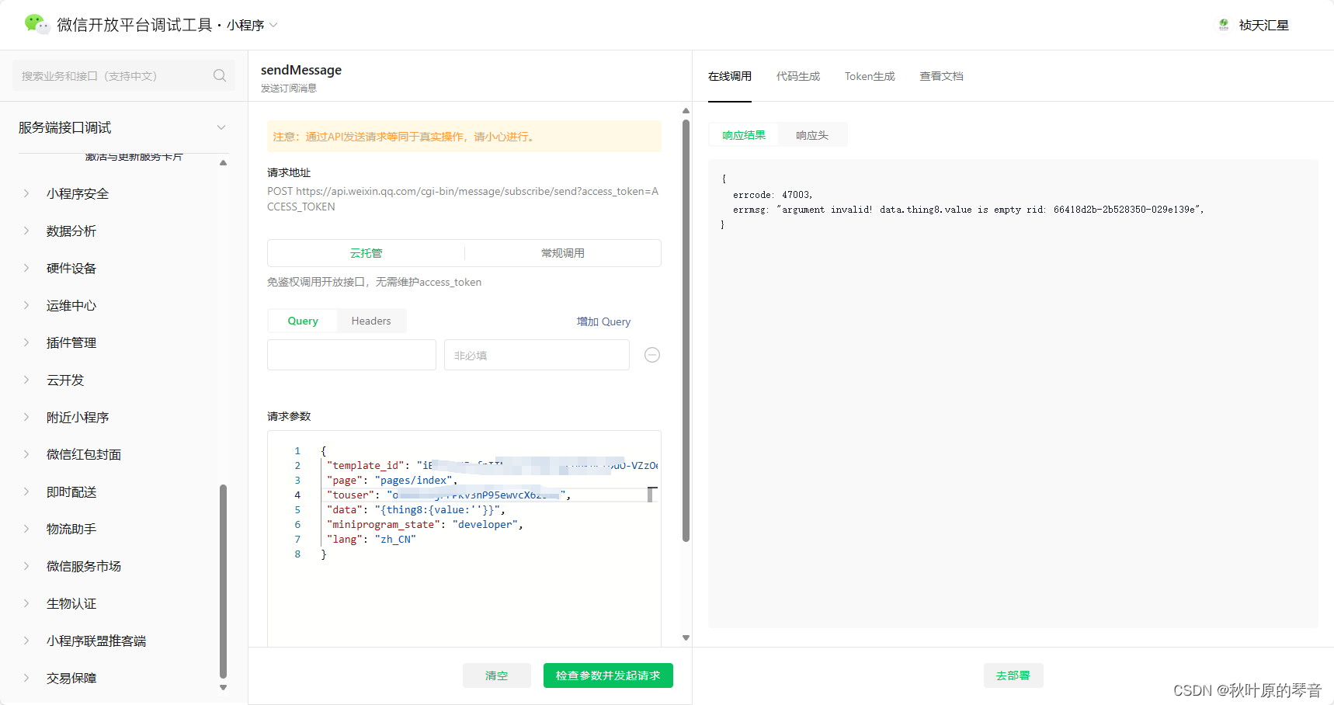Click the errcode: 47003 response text
This screenshot has height=705, width=1334.
(x=773, y=195)
